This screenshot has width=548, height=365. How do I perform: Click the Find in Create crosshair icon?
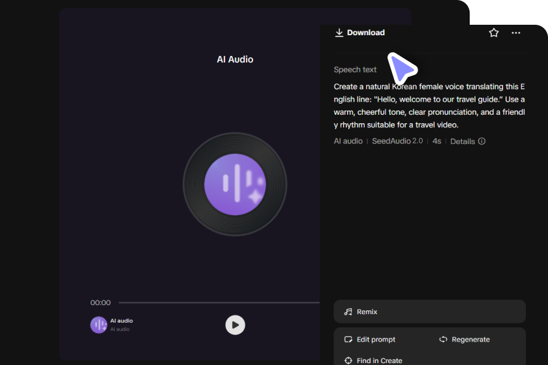pos(348,360)
